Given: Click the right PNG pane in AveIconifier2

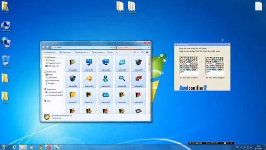Looking at the screenshot, I should tap(215, 66).
